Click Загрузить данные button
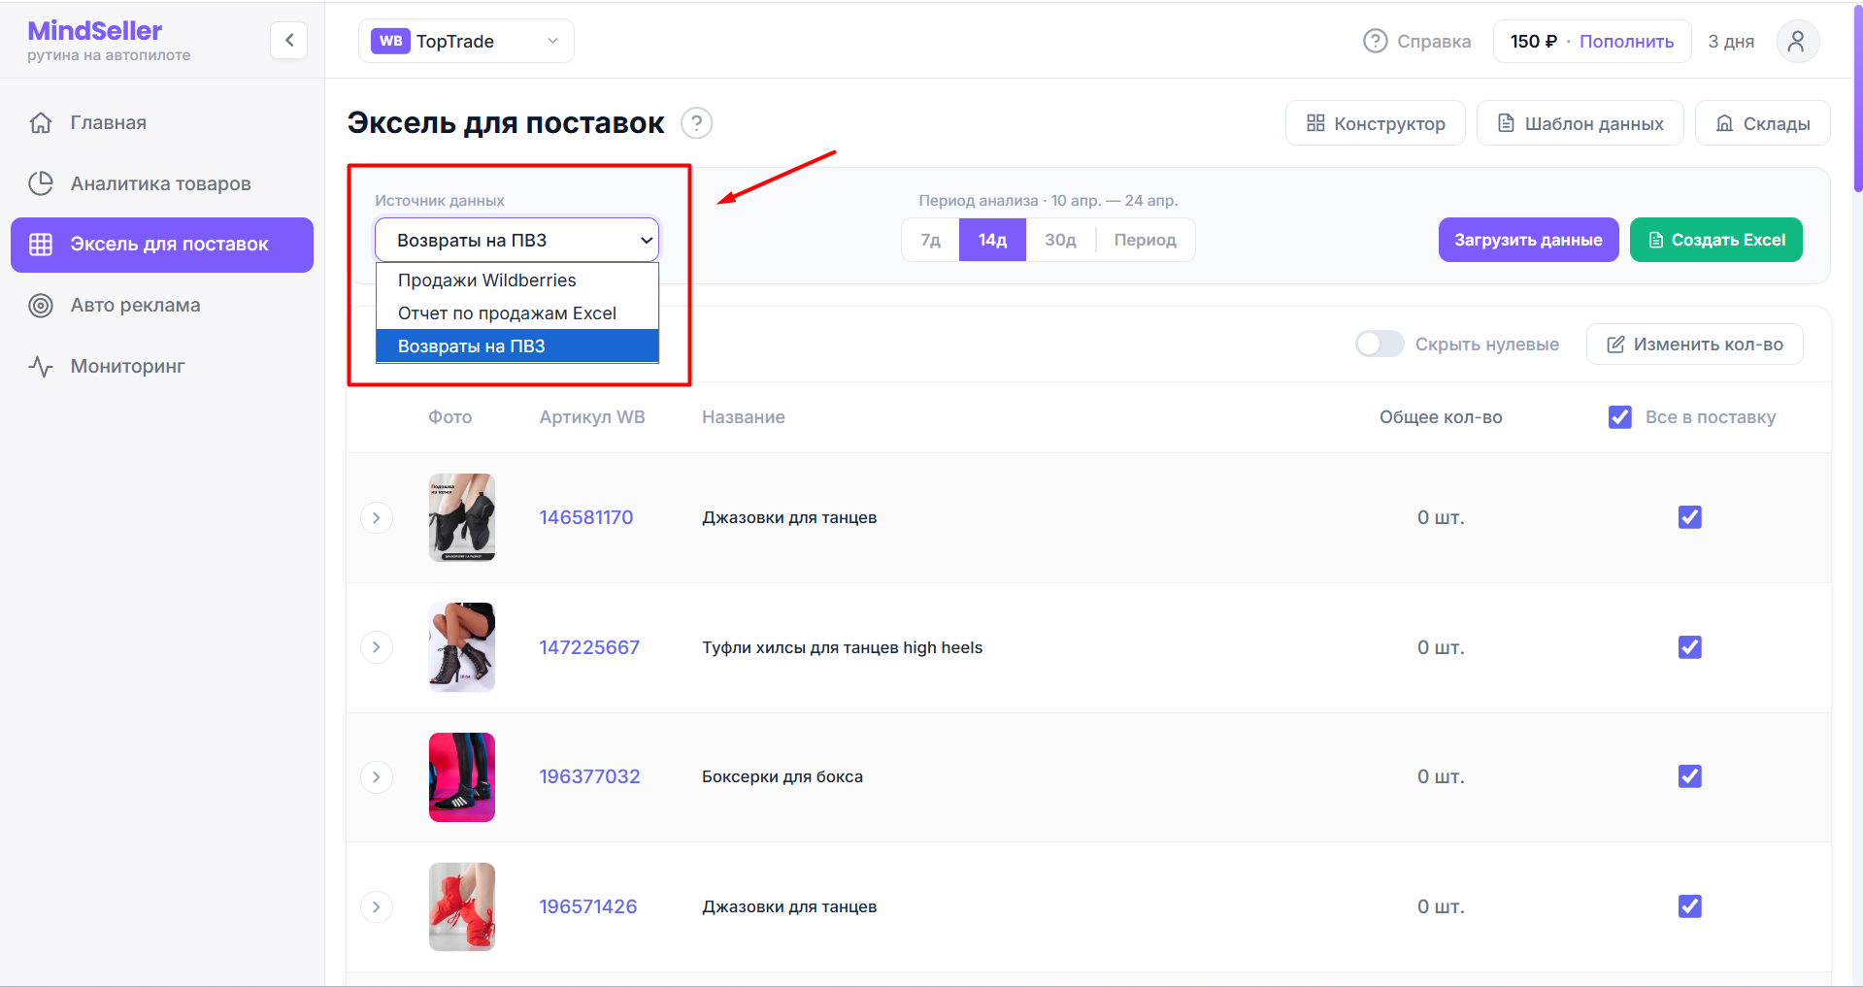Image resolution: width=1863 pixels, height=987 pixels. (x=1528, y=240)
